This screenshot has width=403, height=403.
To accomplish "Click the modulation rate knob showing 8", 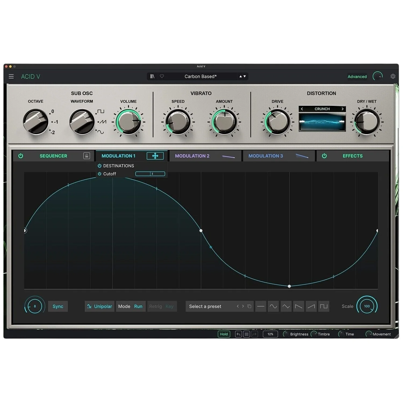I will point(35,306).
